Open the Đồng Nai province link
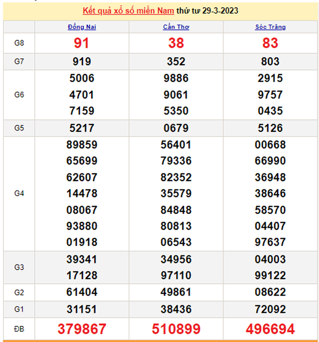Viewport: 319px width, 342px height. (x=82, y=27)
